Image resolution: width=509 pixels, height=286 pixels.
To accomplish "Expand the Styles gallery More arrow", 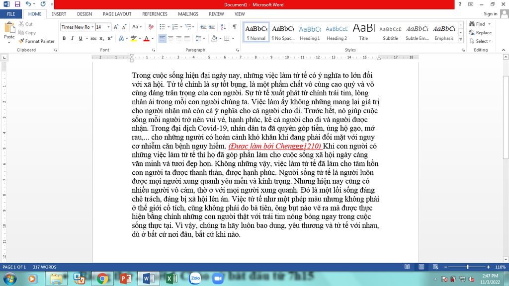I will click(461, 40).
